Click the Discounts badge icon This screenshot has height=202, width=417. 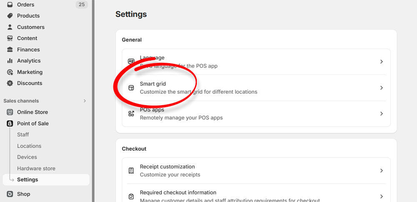(x=10, y=83)
